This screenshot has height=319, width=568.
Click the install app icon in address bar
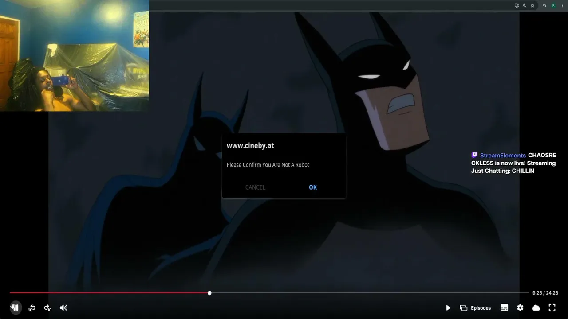coord(517,5)
